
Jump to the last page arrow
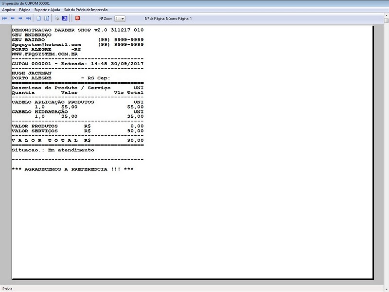point(28,18)
